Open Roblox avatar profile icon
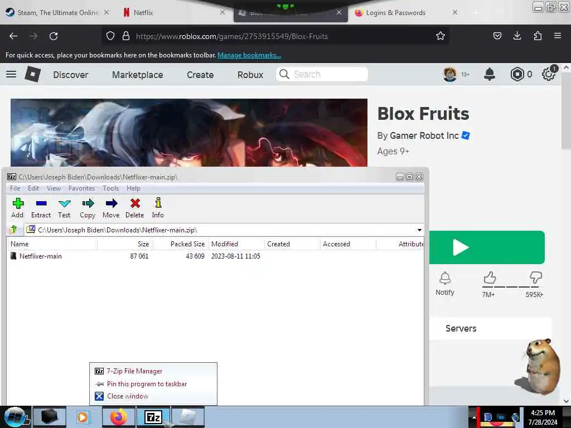This screenshot has height=428, width=571. click(450, 75)
